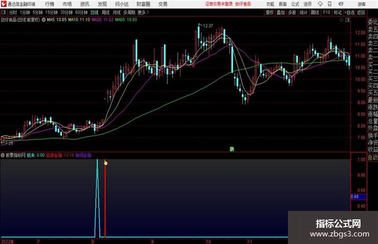Toggle the panel icon left of 分时
Image resolution: width=378 pixels, height=244 pixels.
coord(3,12)
